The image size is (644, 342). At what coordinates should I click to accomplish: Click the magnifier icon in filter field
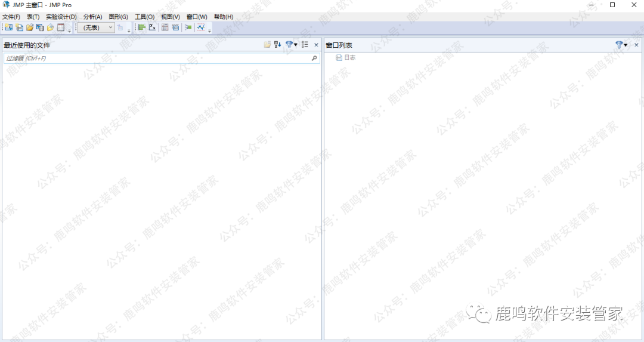314,58
